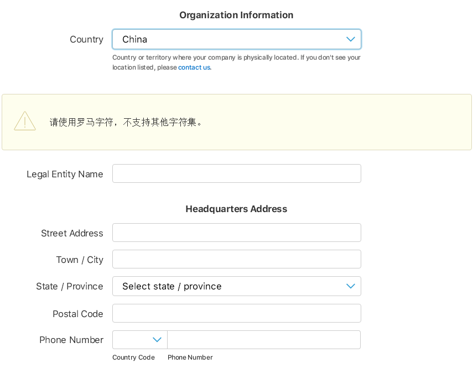Open the phone Country Code dropdown

pos(140,340)
